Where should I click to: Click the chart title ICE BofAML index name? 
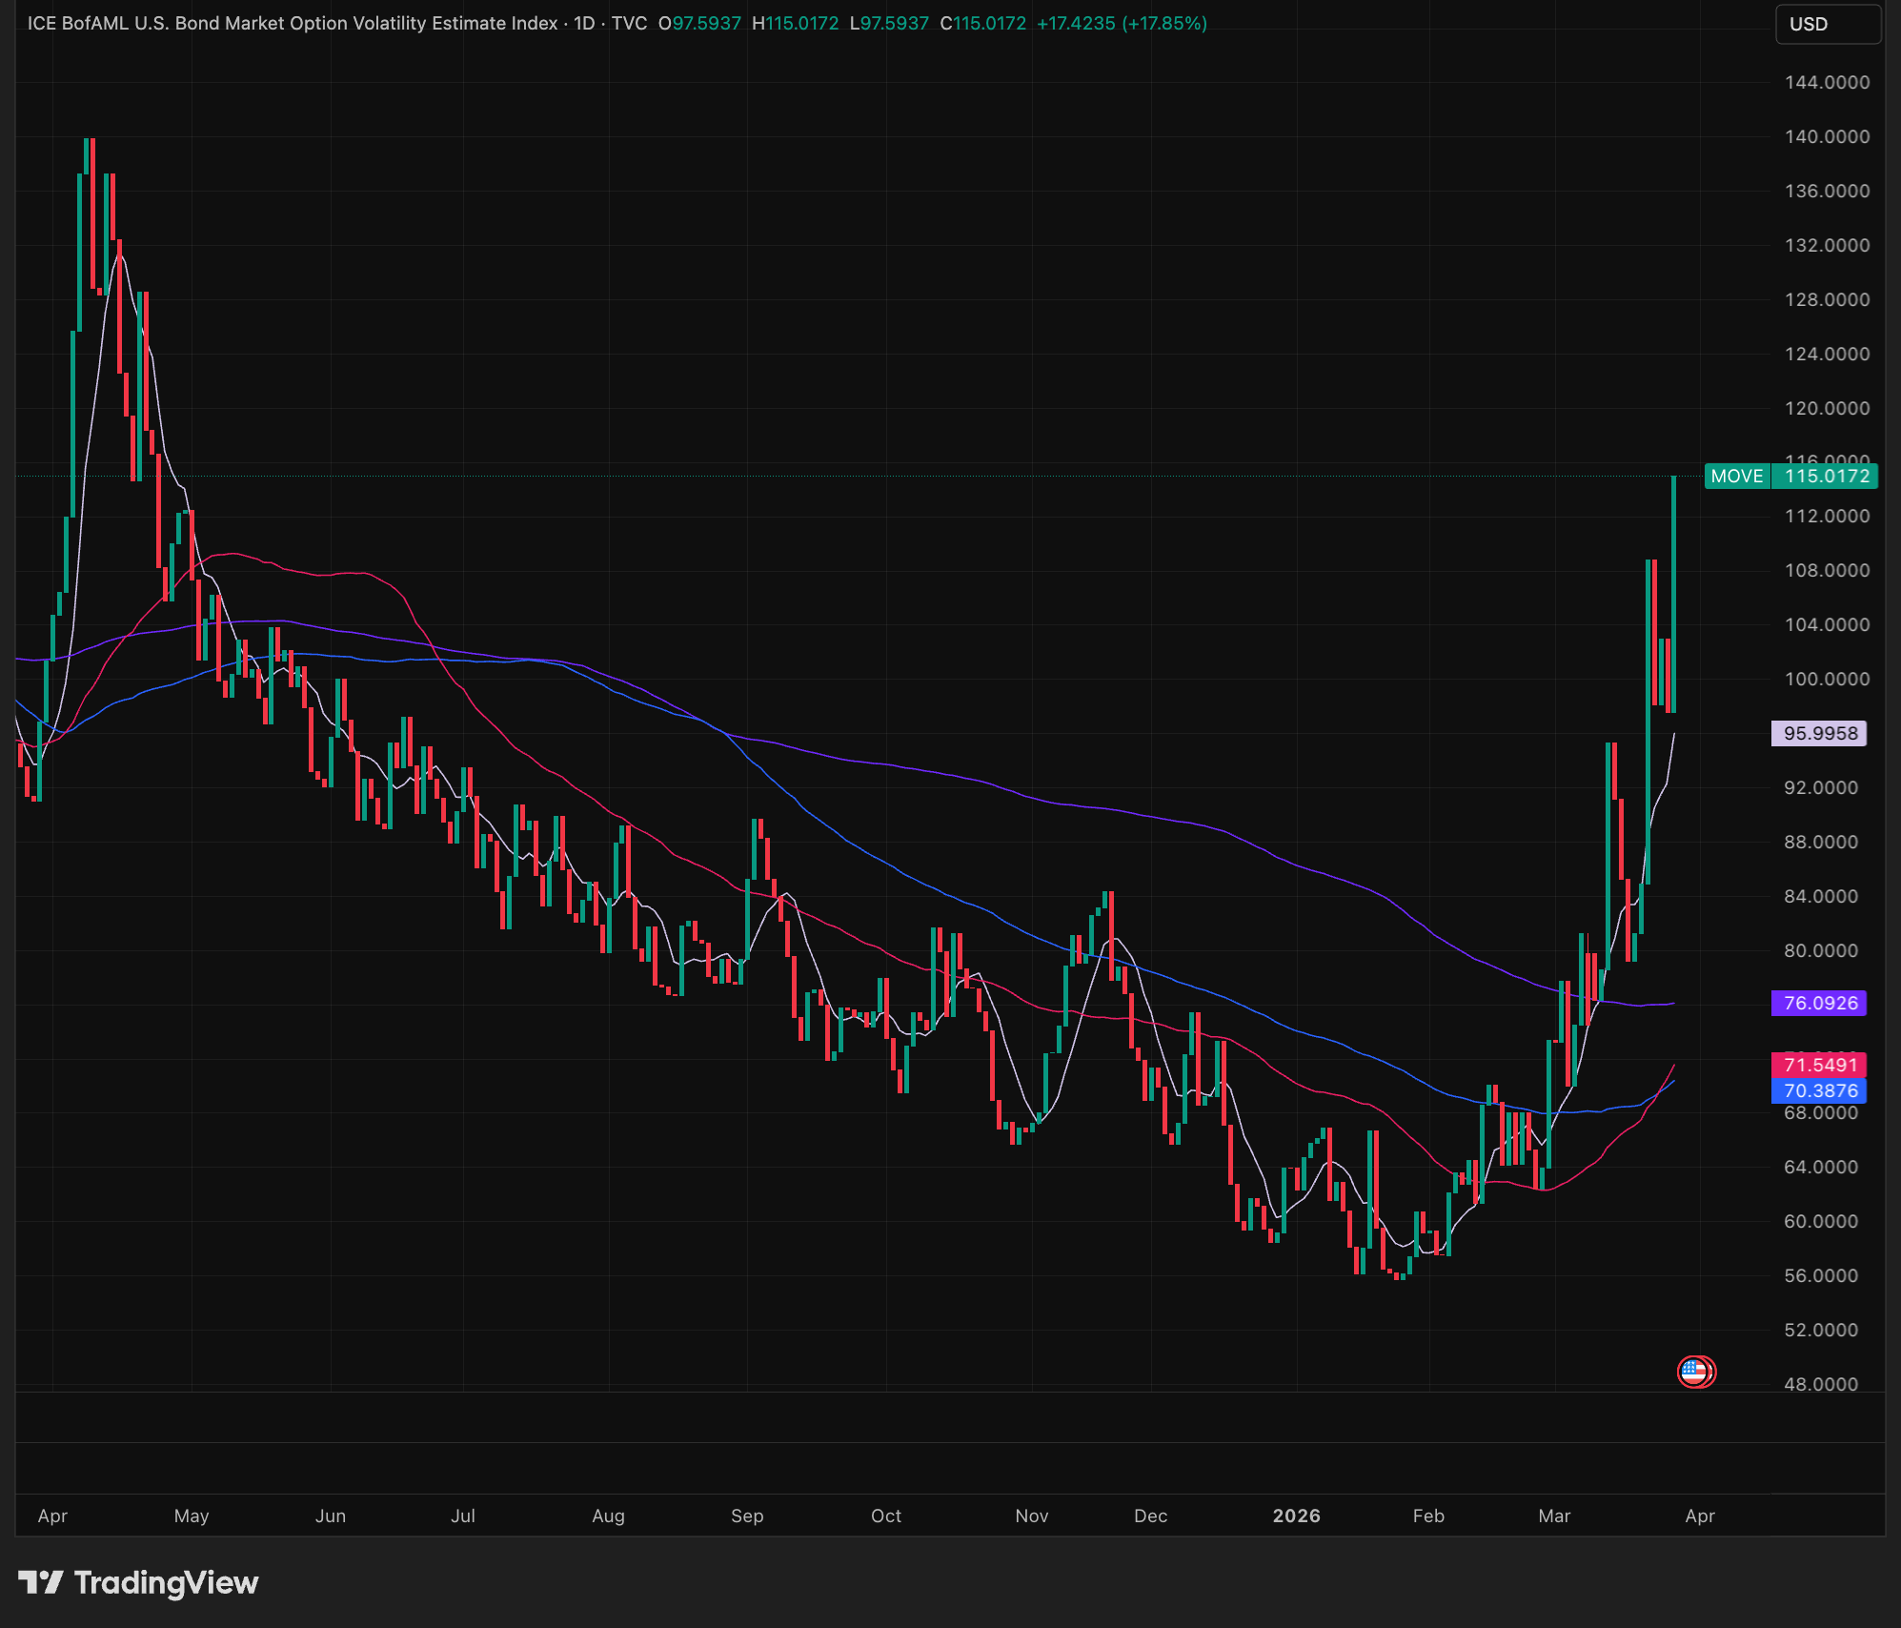coord(293,23)
